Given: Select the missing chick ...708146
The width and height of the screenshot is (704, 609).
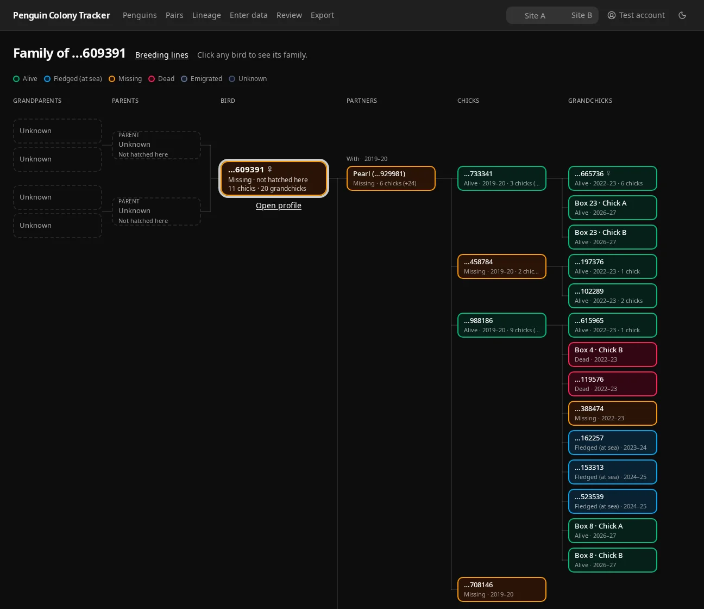Looking at the screenshot, I should pos(502,589).
